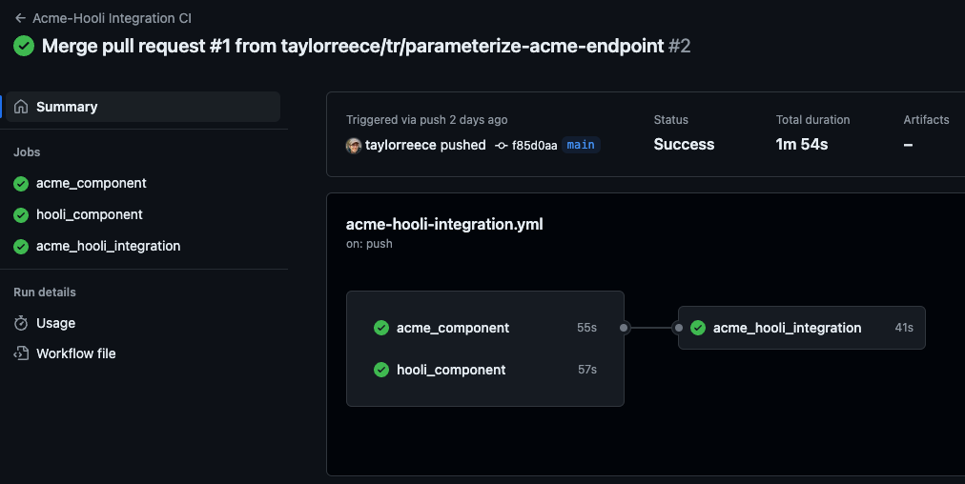Click the Artifacts label
Viewport: 965px width, 484px height.
pyautogui.click(x=926, y=120)
